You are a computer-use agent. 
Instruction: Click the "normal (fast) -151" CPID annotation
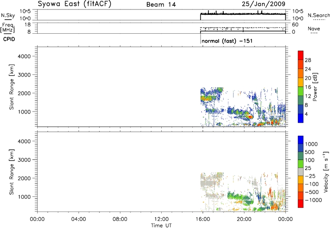click(x=227, y=41)
